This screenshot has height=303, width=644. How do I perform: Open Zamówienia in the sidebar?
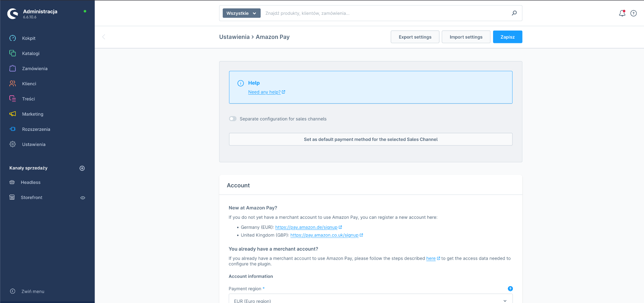click(x=35, y=68)
